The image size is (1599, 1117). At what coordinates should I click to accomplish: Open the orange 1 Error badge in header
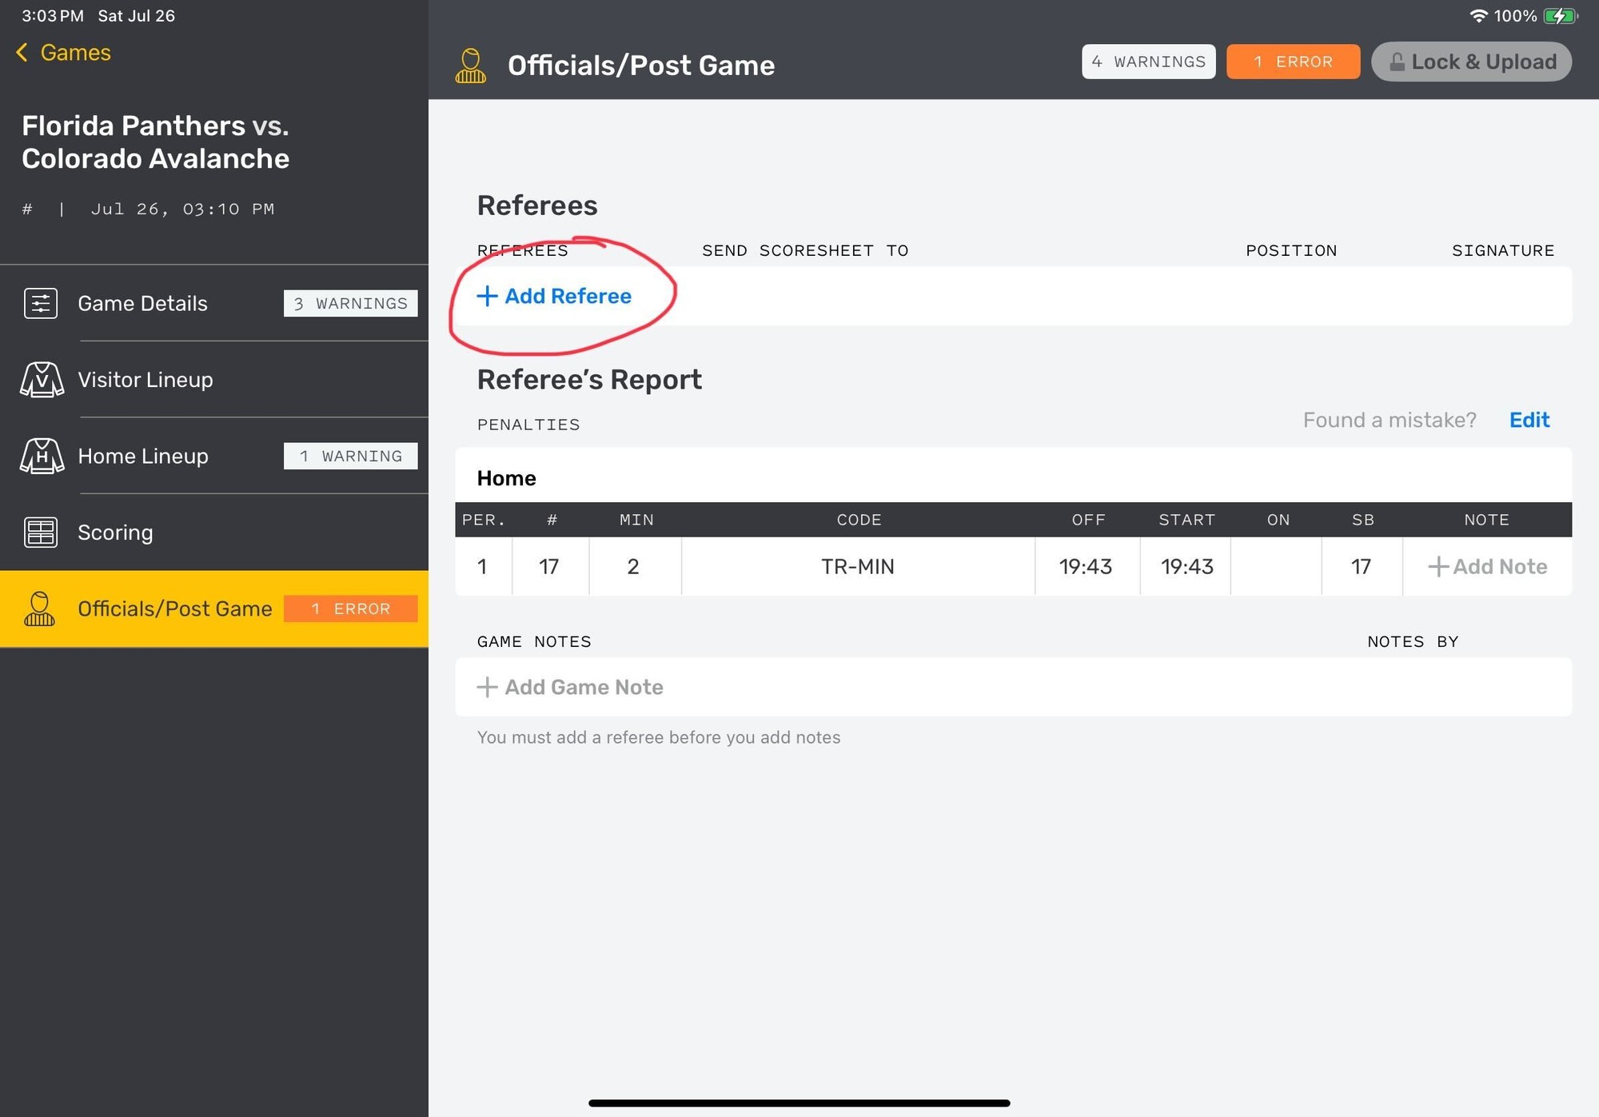point(1293,62)
